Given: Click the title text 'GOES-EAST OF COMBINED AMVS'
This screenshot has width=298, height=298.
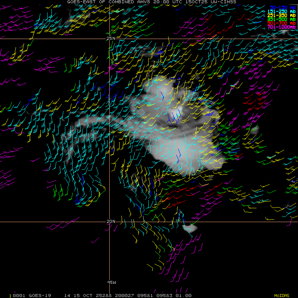Looking at the screenshot, I should (x=108, y=2).
